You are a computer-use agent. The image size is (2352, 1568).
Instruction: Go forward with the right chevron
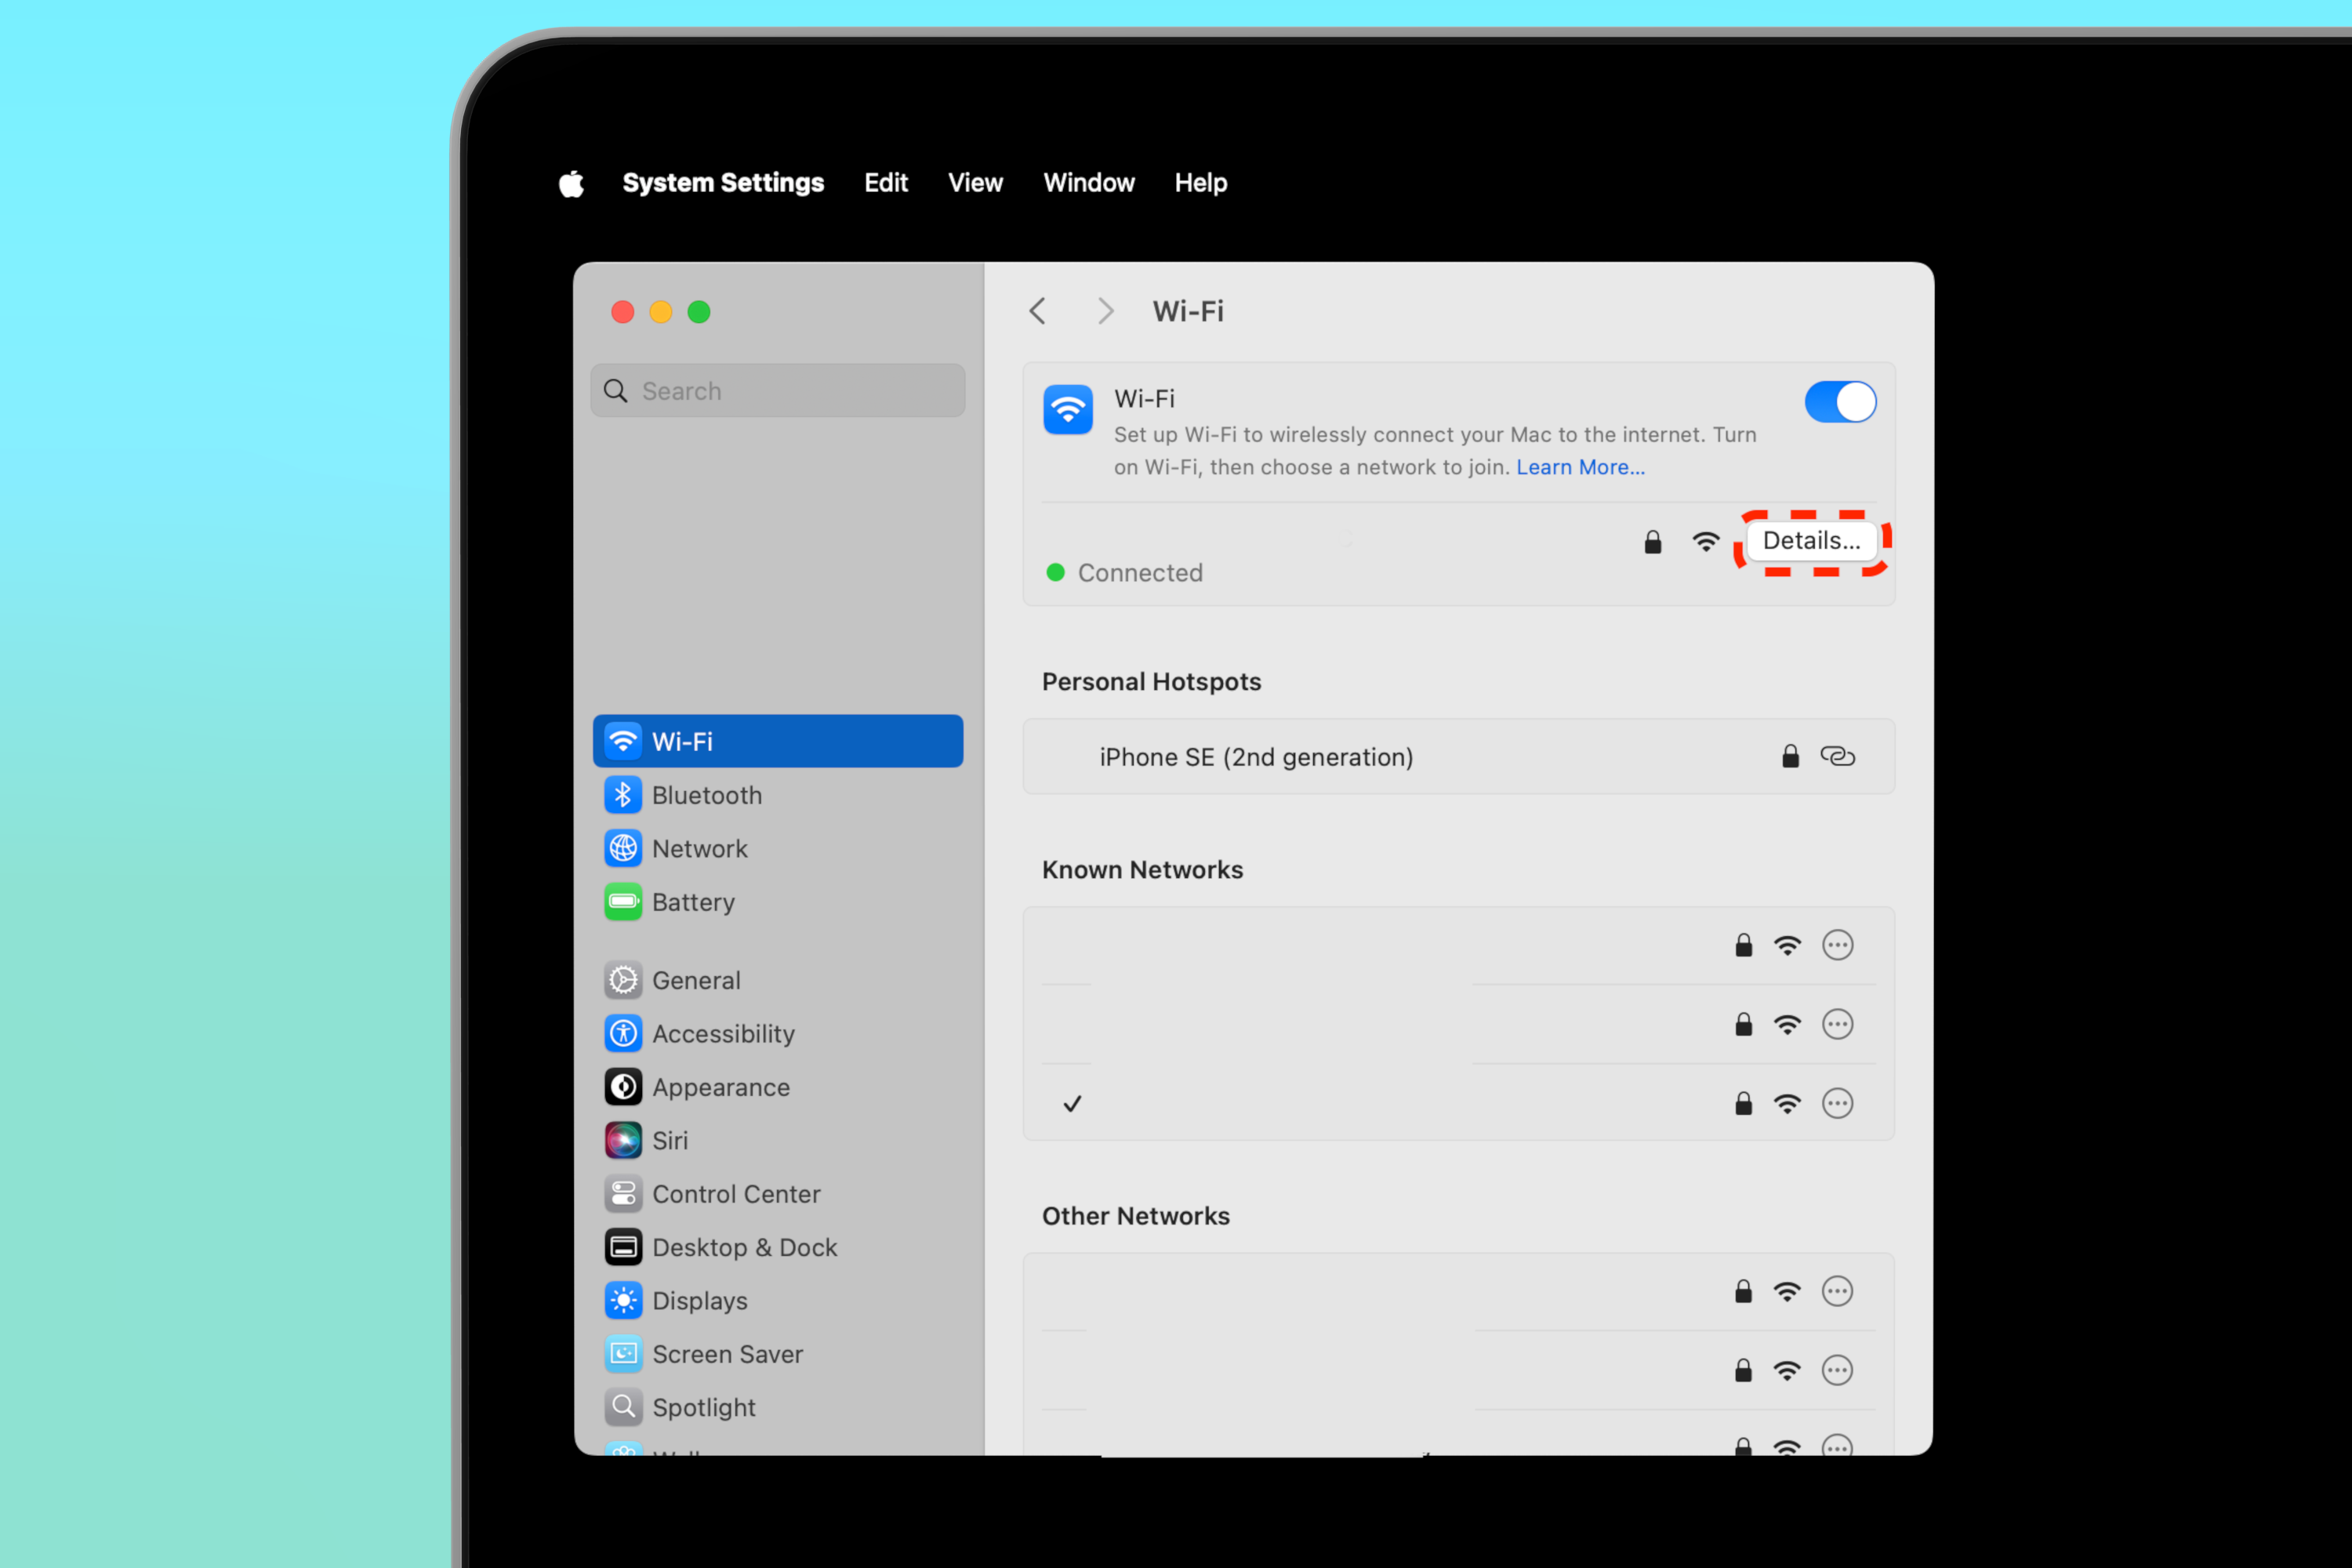click(x=1105, y=311)
